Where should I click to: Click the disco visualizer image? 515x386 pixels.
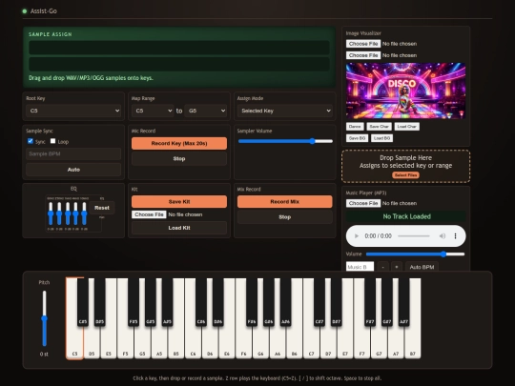click(405, 91)
